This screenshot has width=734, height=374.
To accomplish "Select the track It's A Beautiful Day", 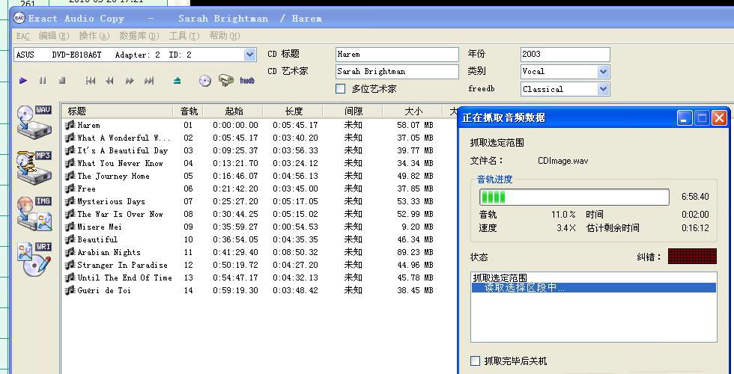I will pos(122,150).
